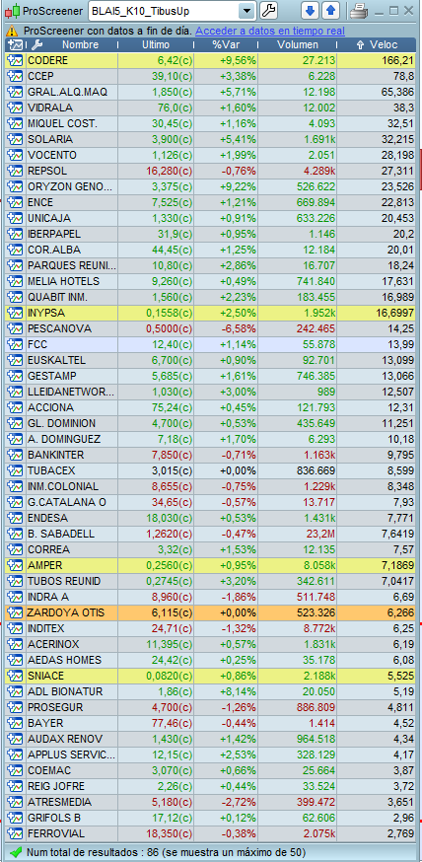Open chart icon for REPSOL row
This screenshot has height=862, width=422.
15,171
